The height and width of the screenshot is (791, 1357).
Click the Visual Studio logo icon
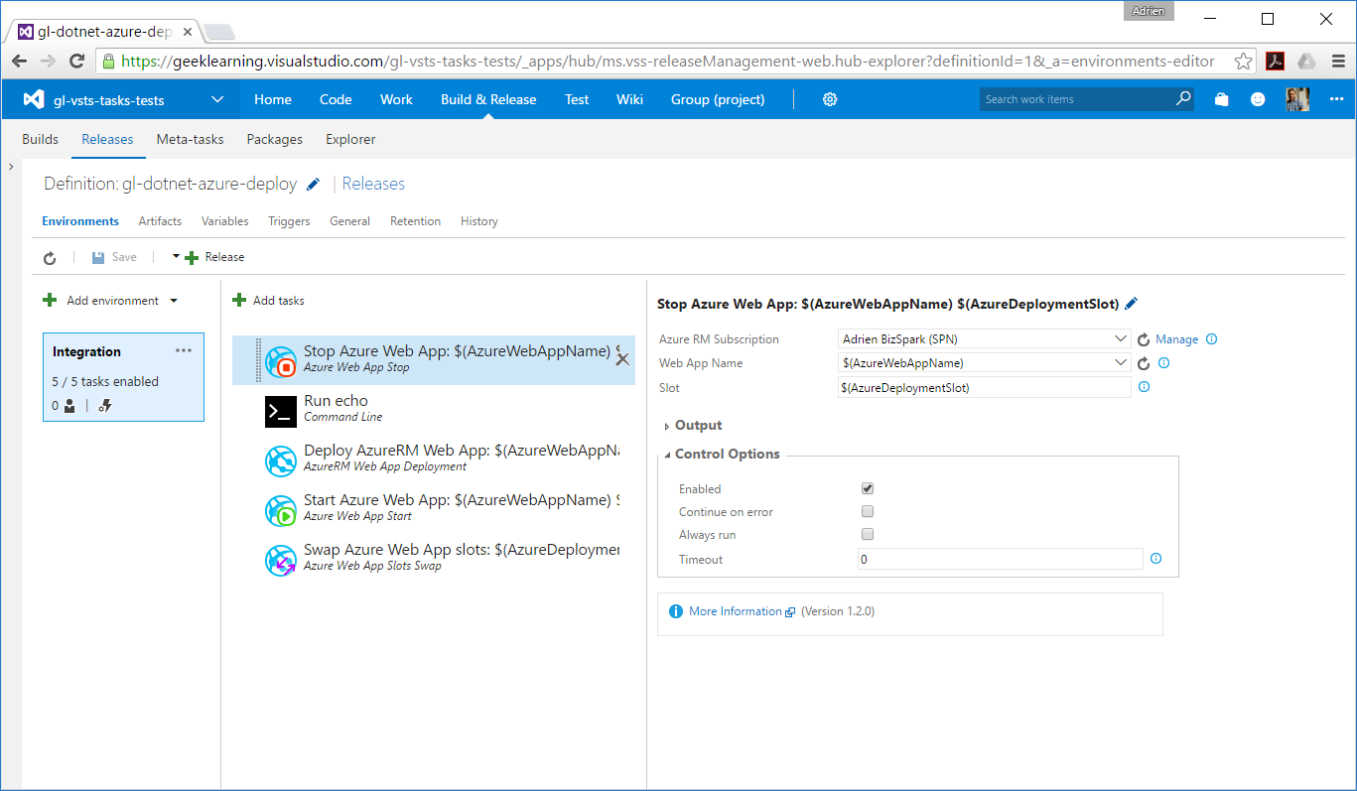35,99
